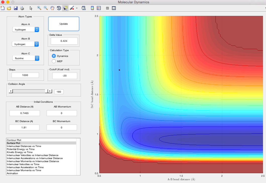Select Animation in the plot list

(12, 173)
